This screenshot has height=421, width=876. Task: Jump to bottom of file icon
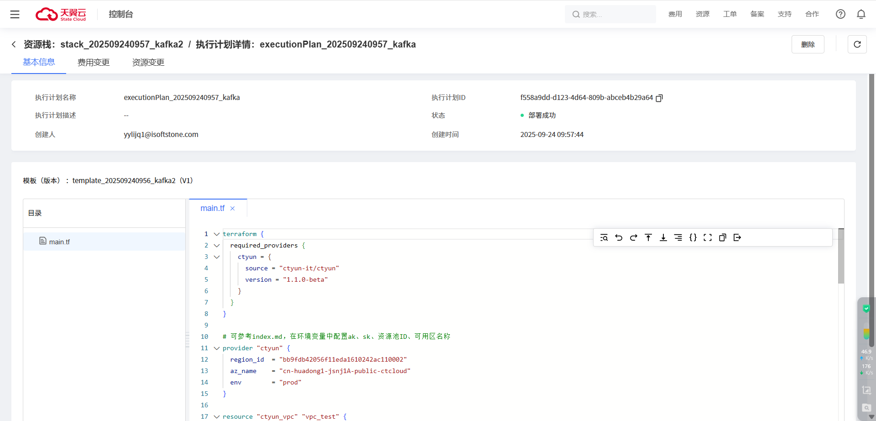pos(663,237)
